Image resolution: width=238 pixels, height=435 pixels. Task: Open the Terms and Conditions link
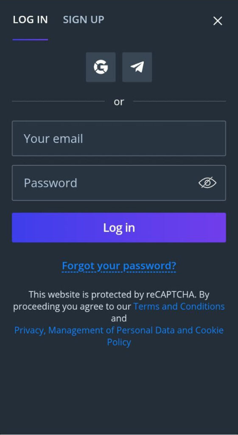179,306
